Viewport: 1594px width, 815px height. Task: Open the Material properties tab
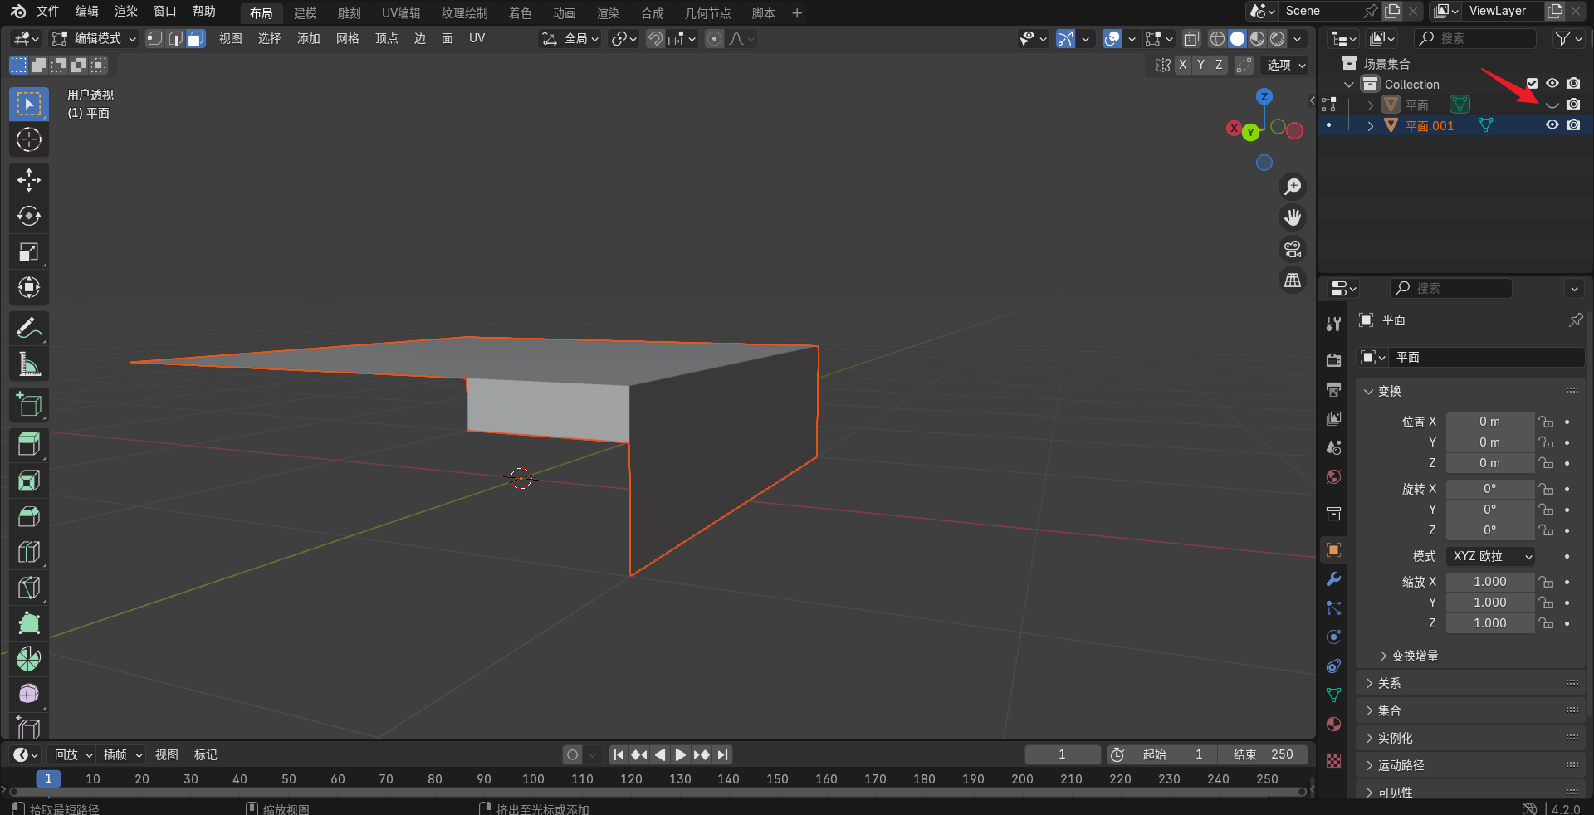coord(1333,724)
